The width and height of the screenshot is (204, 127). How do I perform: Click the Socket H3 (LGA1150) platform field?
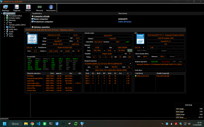(x=65, y=48)
